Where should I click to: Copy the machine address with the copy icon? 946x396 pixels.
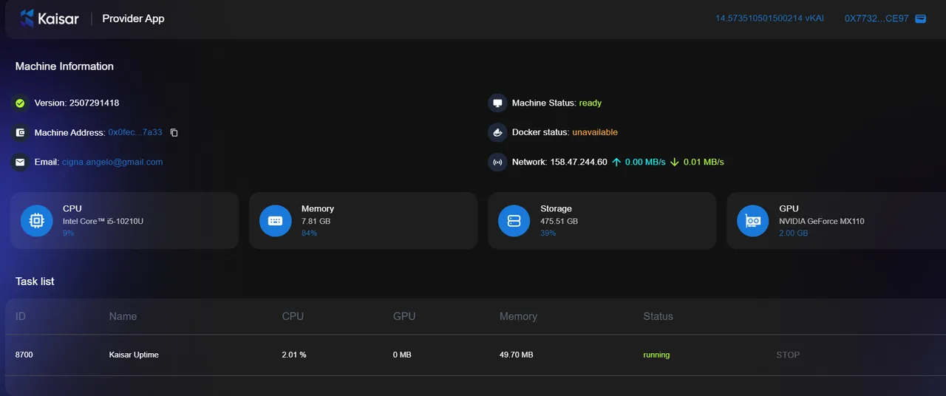(174, 133)
